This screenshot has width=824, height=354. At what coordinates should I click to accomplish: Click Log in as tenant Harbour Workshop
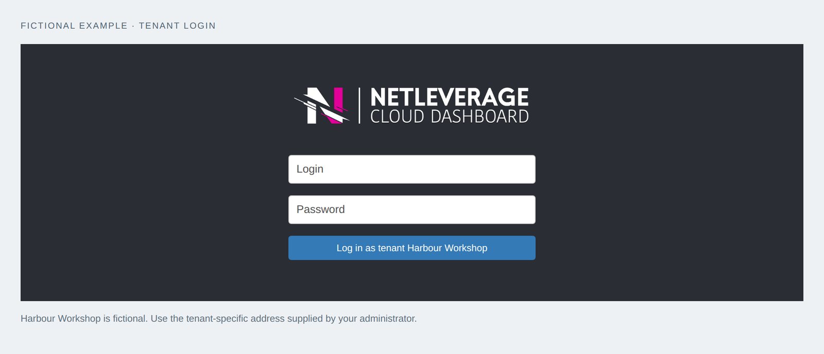(x=412, y=248)
